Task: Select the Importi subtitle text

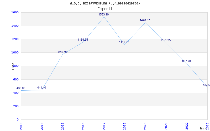Action: point(105,9)
